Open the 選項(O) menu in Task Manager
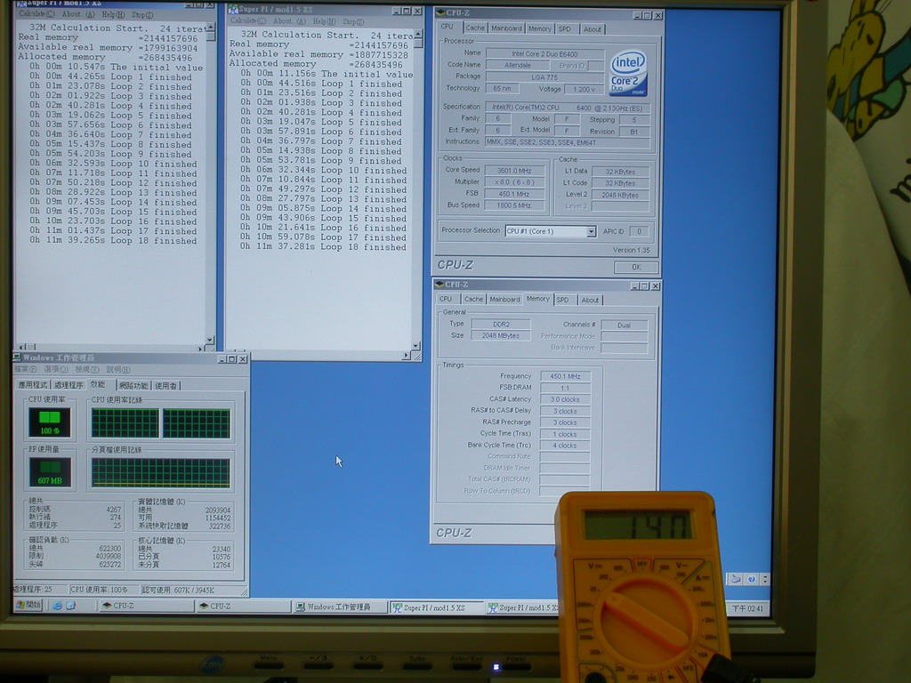This screenshot has height=683, width=911. (x=56, y=369)
